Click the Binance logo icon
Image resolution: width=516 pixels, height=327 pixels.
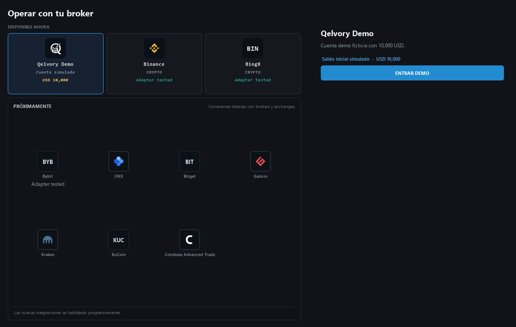coord(154,48)
